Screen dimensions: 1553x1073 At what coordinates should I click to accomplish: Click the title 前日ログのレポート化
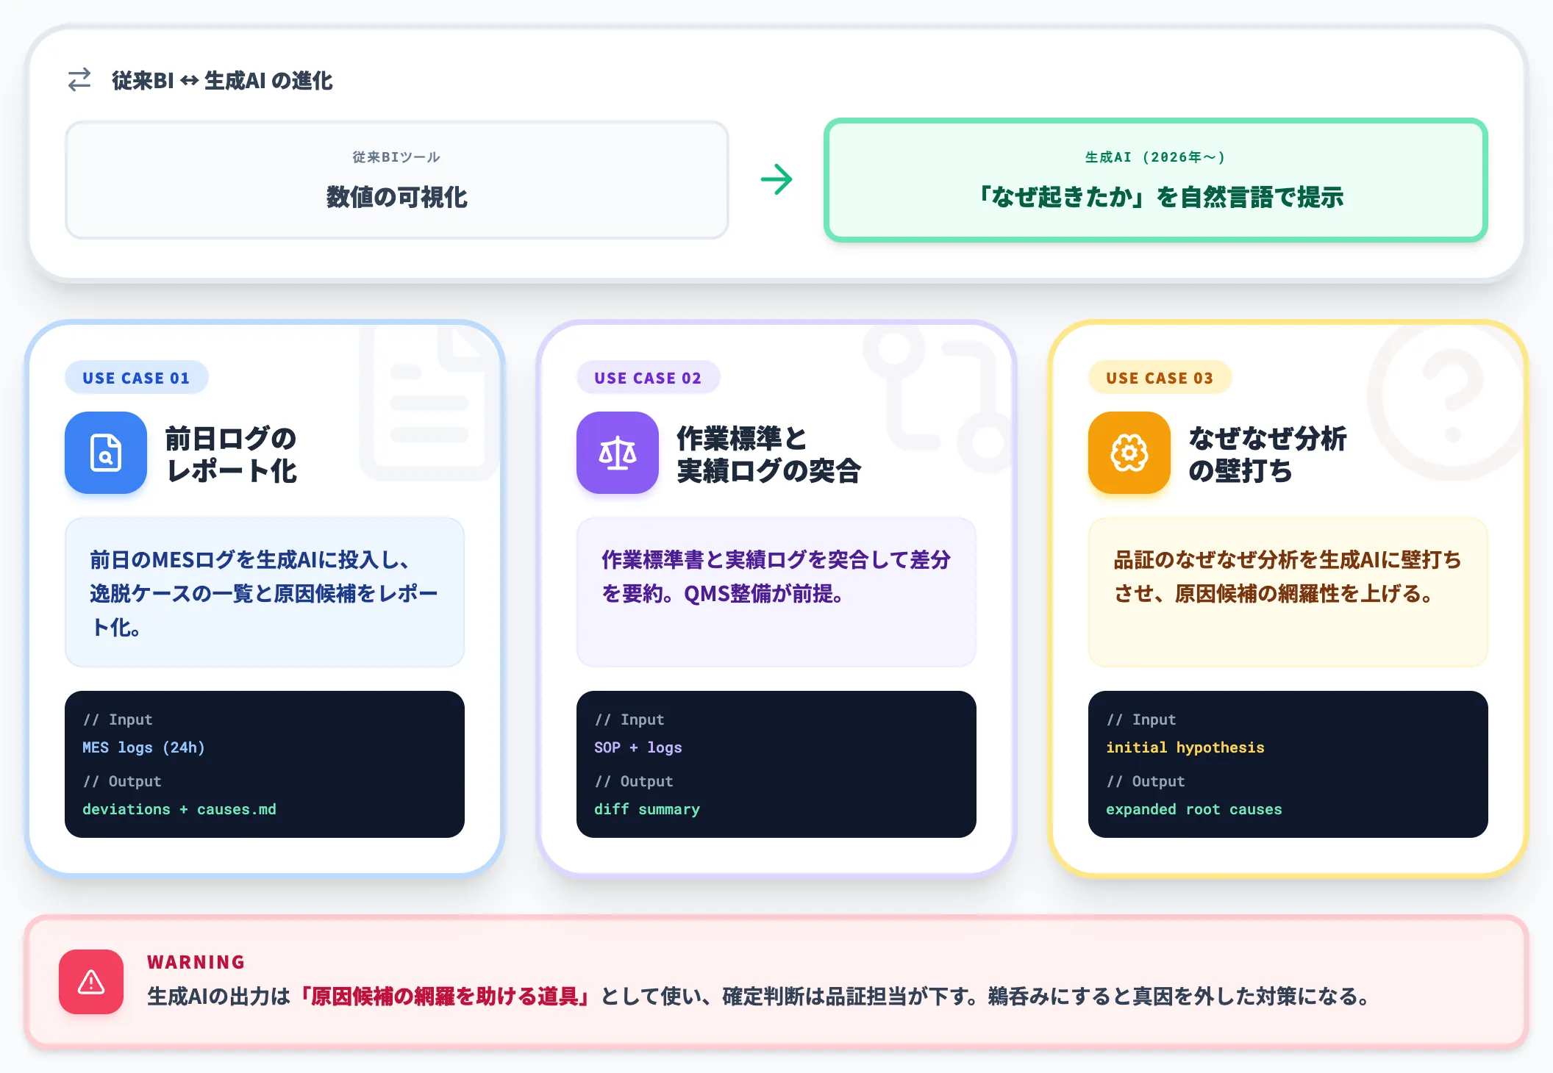231,454
